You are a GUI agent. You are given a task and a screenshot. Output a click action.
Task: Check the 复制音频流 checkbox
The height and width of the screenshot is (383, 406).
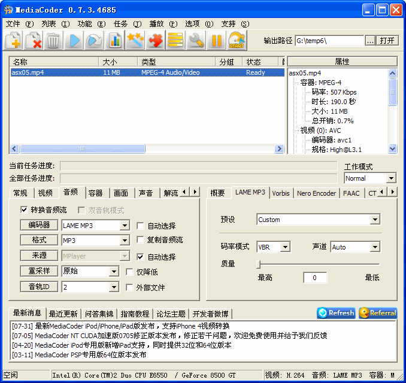click(140, 239)
